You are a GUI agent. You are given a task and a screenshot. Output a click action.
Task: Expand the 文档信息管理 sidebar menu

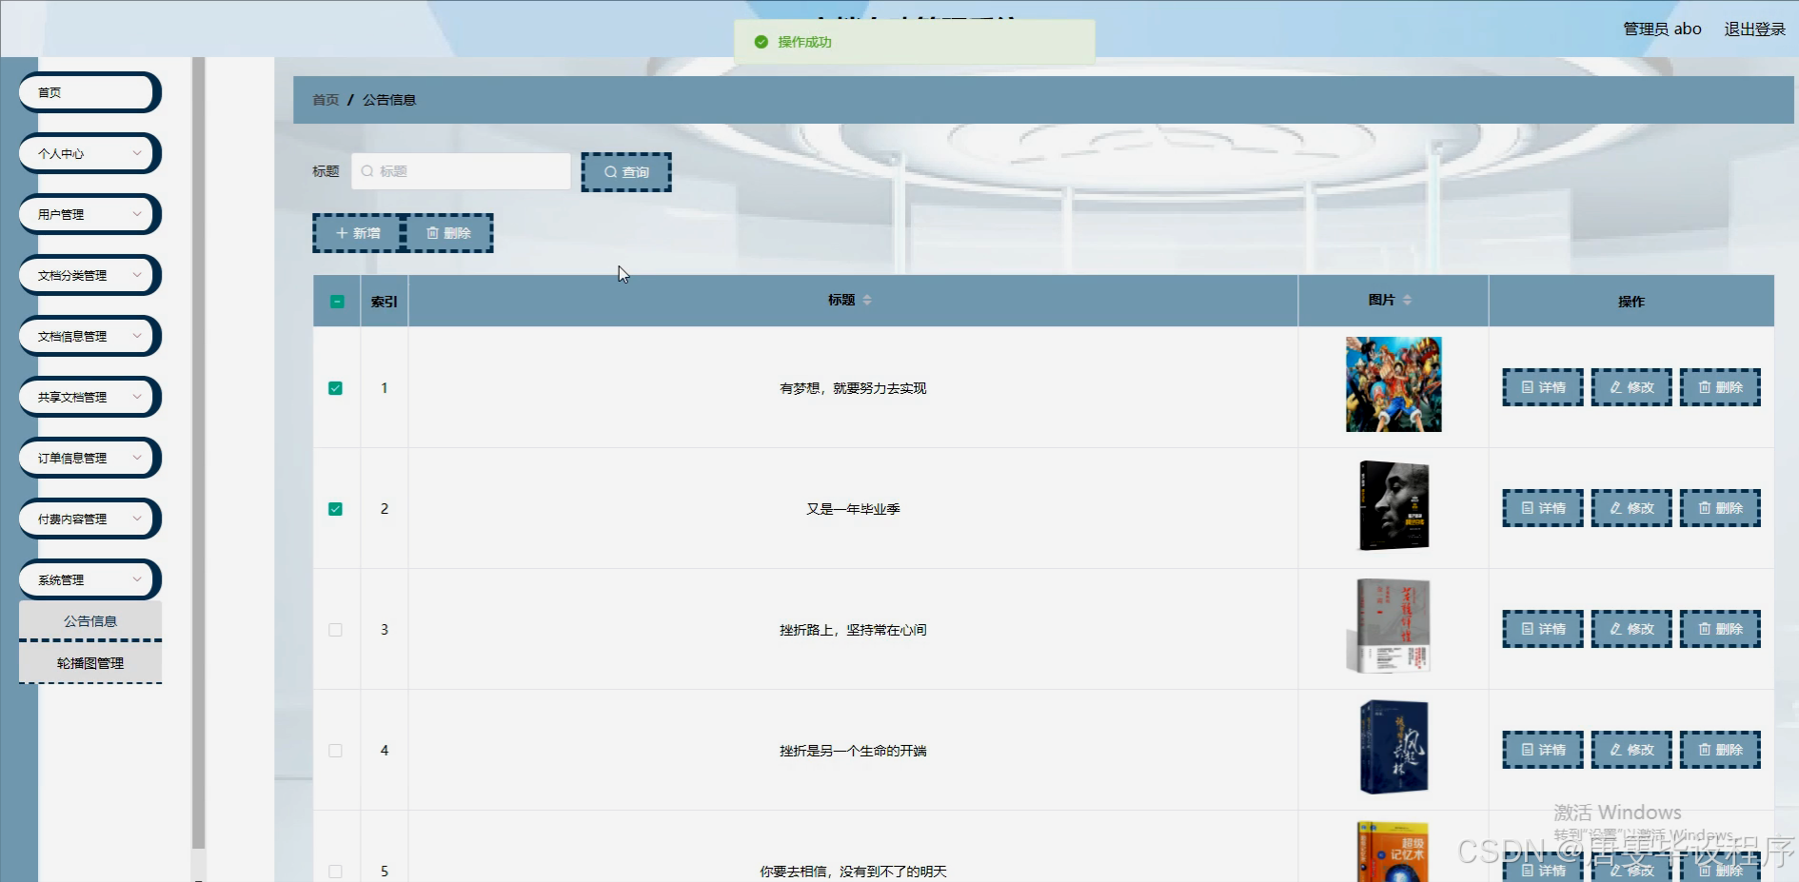(x=89, y=336)
